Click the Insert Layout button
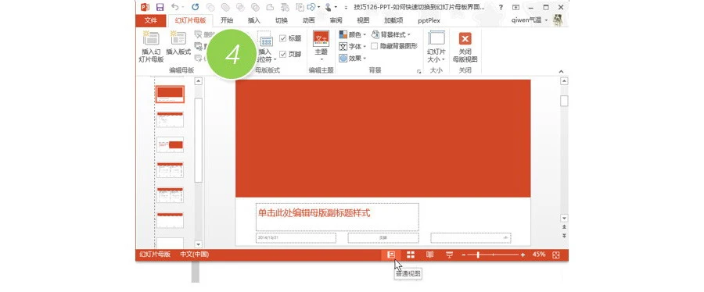The image size is (704, 292). point(178,43)
